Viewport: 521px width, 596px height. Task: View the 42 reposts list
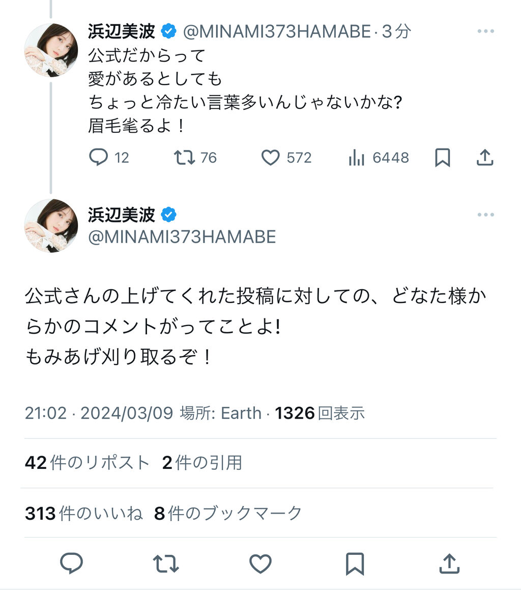87,463
